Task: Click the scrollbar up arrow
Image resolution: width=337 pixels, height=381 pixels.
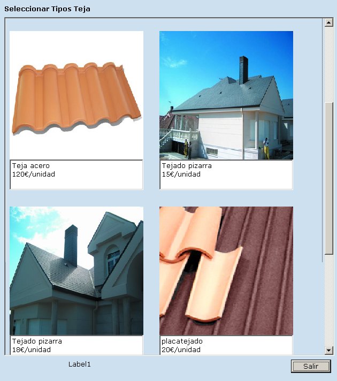Action: point(329,22)
